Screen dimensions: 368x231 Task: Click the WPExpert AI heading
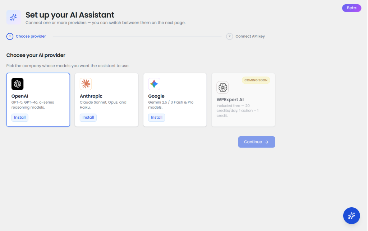point(230,100)
